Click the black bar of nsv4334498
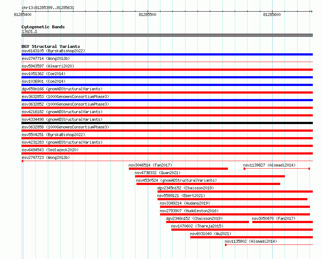This screenshot has height=259, width=323. pyautogui.click(x=167, y=123)
